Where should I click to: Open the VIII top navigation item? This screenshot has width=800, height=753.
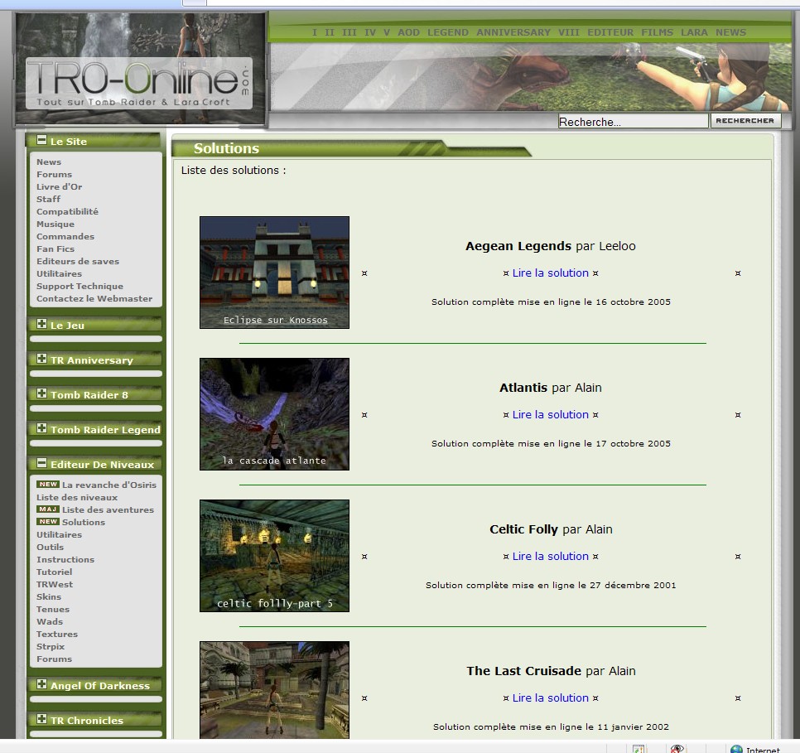tap(569, 32)
